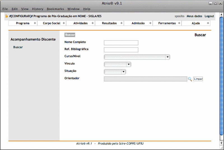This screenshot has height=150, width=224.
Task: Open the Bookmarks menu
Action: click(x=55, y=9)
